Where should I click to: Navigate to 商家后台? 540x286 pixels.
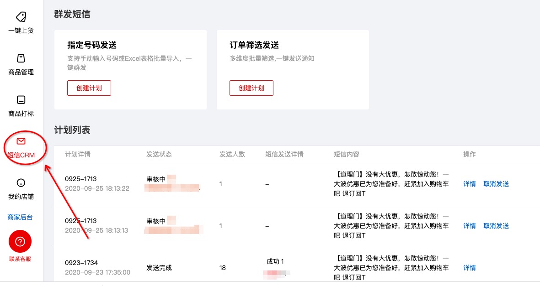click(x=20, y=218)
